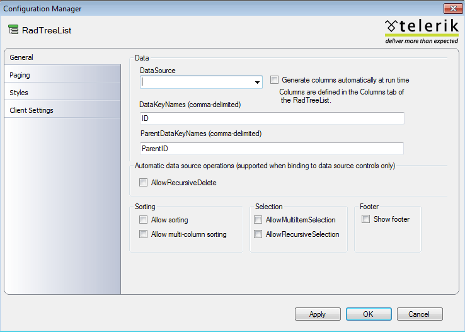Click the Telerik logo
The width and height of the screenshot is (465, 332).
422,31
